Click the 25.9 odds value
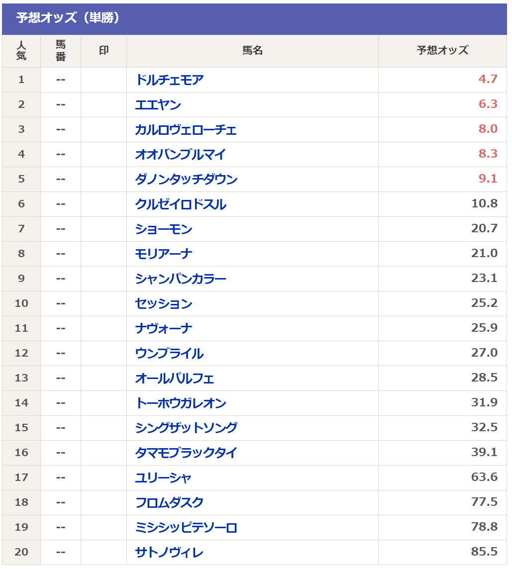 point(485,327)
